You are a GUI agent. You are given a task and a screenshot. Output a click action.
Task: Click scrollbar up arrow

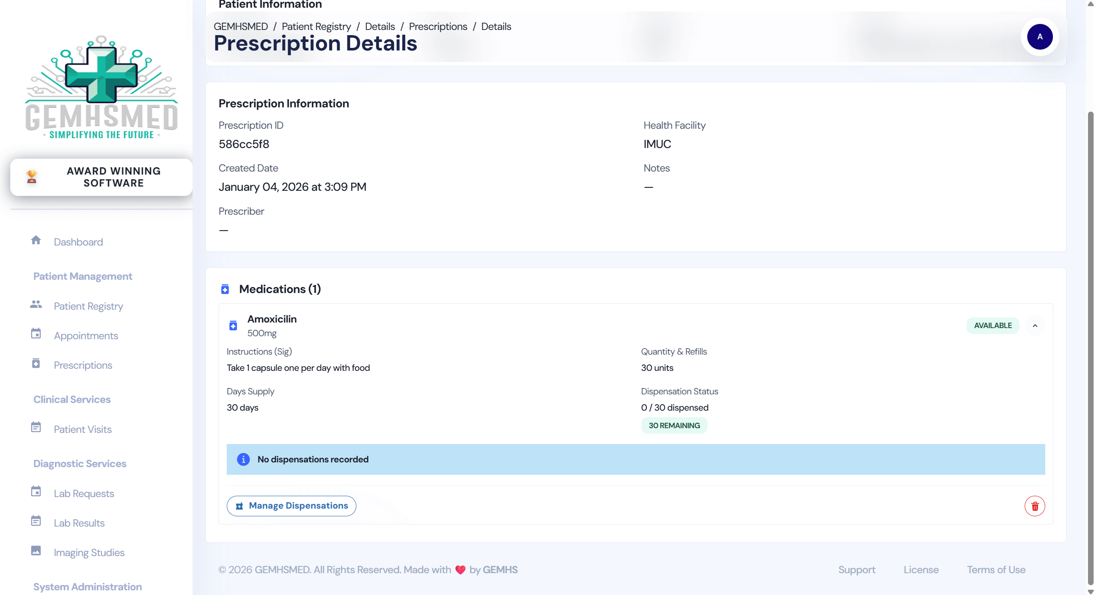(1091, 4)
